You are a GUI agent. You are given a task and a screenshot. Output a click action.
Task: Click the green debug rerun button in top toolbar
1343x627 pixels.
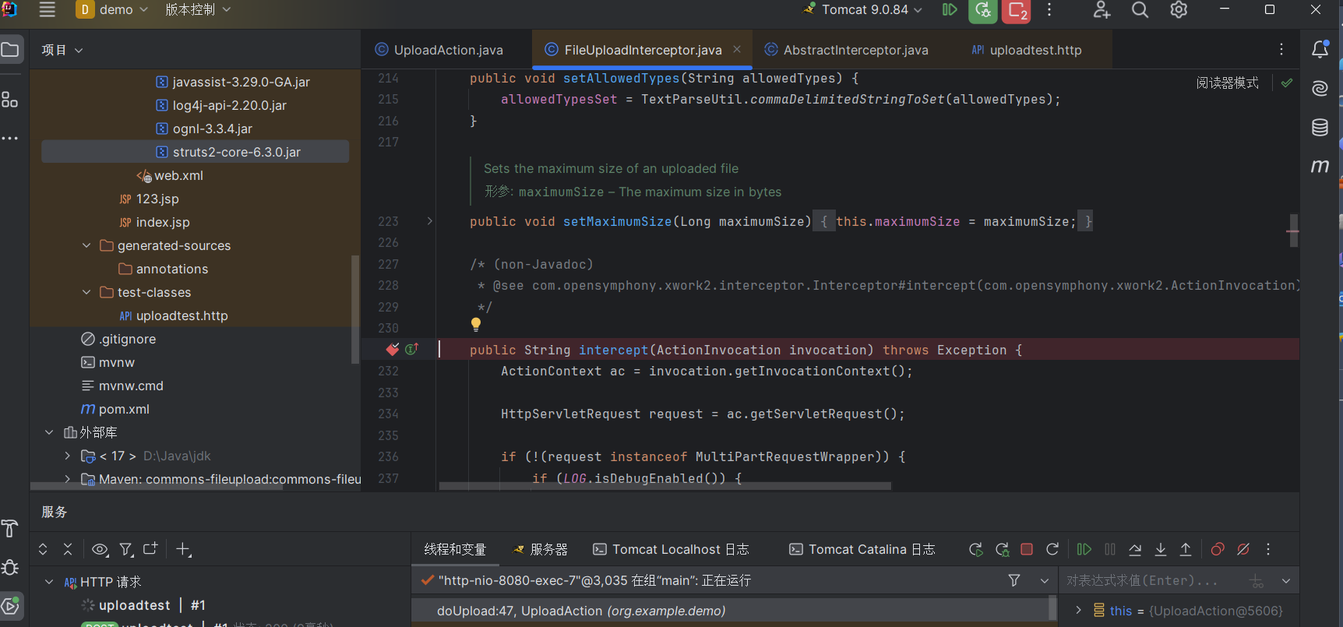coord(983,10)
